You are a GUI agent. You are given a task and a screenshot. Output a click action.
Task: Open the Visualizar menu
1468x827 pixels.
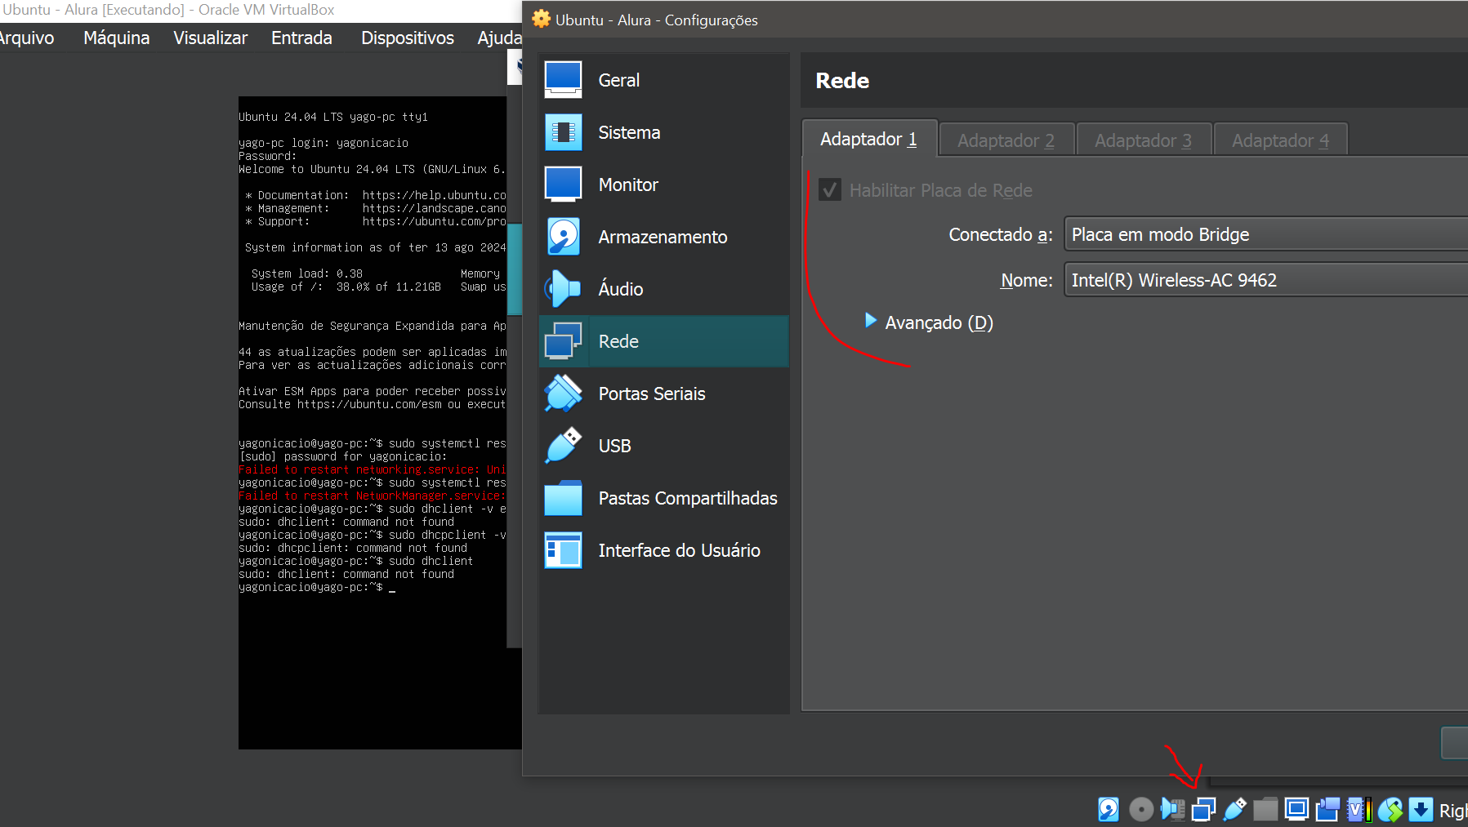tap(210, 38)
